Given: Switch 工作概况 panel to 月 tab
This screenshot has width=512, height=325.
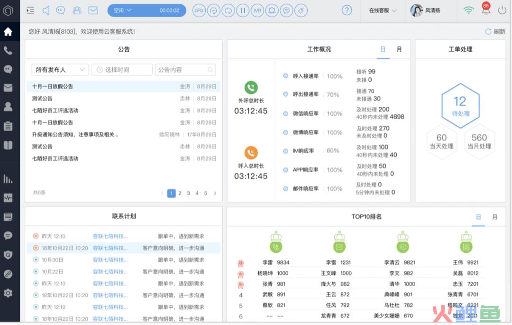Looking at the screenshot, I should 399,49.
